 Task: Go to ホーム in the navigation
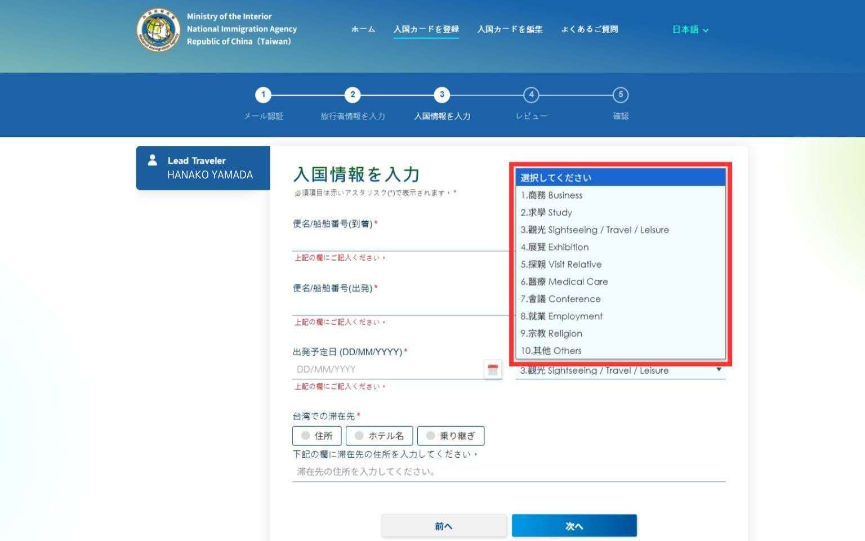pos(363,29)
